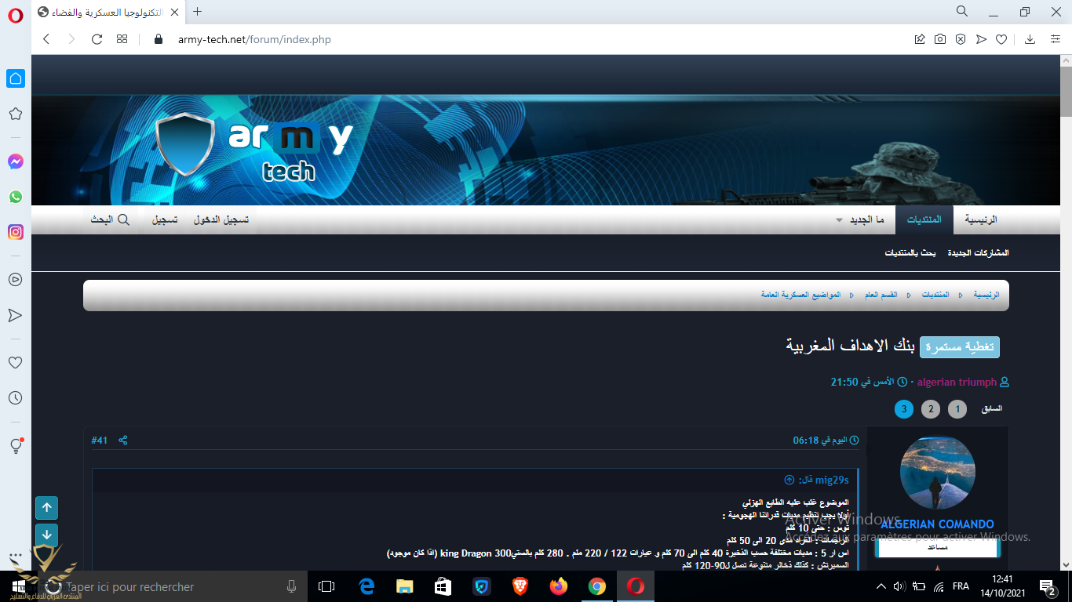Viewport: 1072px width, 602px height.
Task: Click the scroll-to-top arrow button
Action: pos(46,508)
